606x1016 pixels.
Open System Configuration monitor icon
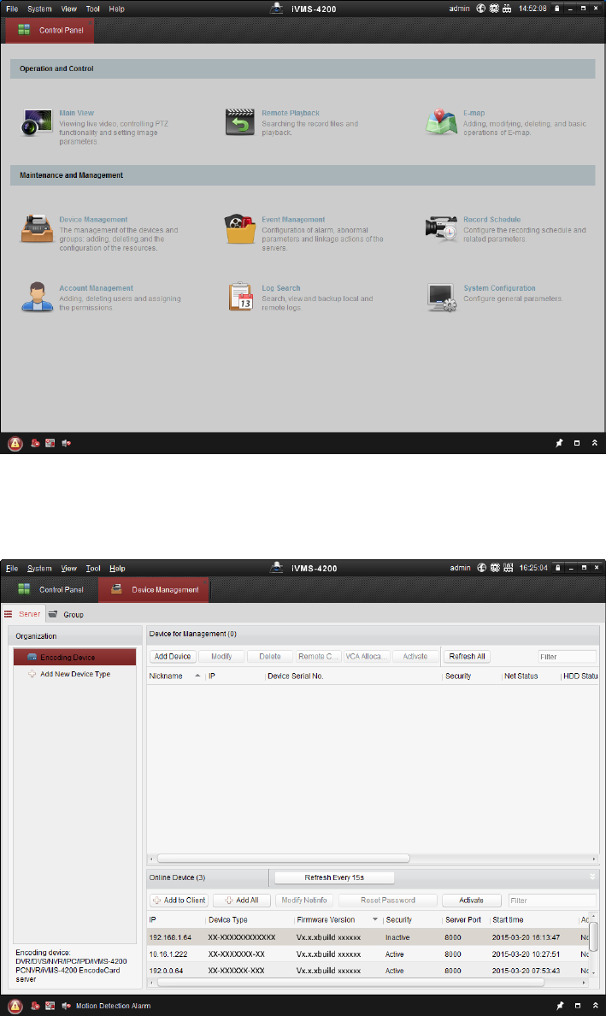(x=442, y=297)
